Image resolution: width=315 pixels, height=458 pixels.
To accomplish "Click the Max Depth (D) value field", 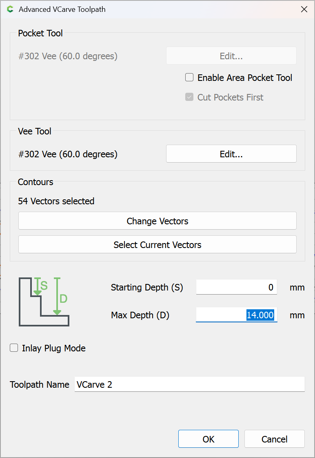I will click(237, 315).
